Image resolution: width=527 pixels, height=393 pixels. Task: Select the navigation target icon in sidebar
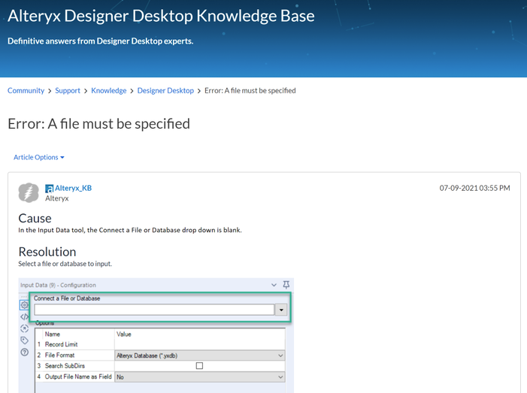24,328
